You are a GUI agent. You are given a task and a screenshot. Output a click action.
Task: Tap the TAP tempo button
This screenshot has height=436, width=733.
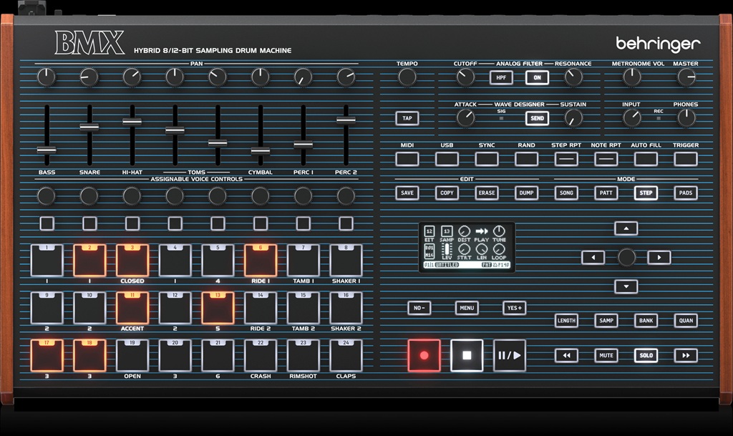pyautogui.click(x=407, y=117)
